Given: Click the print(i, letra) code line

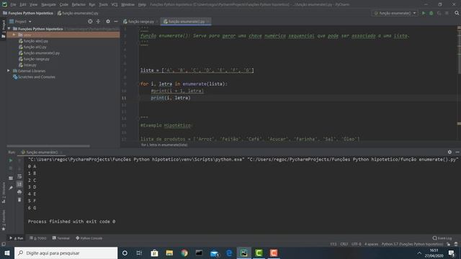Looking at the screenshot, I should point(171,98).
